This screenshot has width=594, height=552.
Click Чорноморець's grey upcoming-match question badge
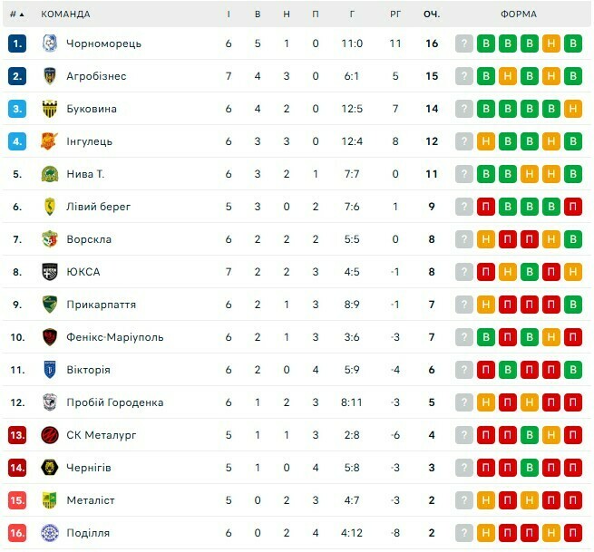464,44
